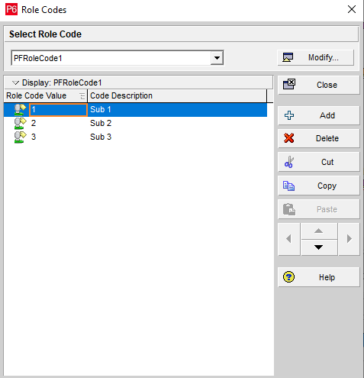Open the PFRoleCode1 dropdown arrow
The width and height of the screenshot is (364, 378).
point(217,58)
